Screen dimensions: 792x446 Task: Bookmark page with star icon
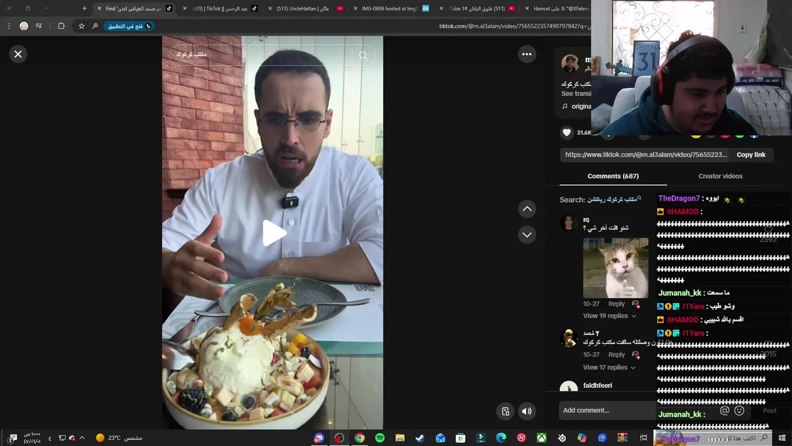[x=81, y=26]
